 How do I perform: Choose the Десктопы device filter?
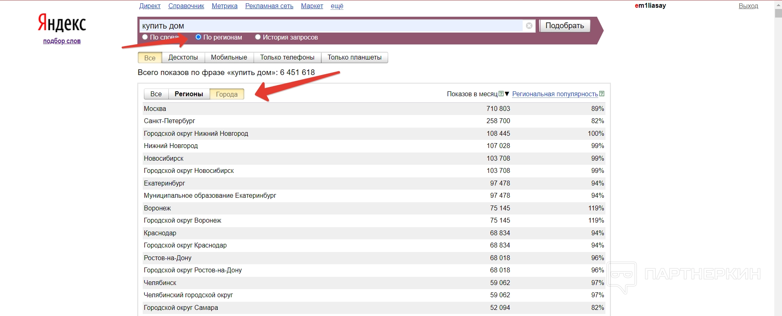pos(183,57)
